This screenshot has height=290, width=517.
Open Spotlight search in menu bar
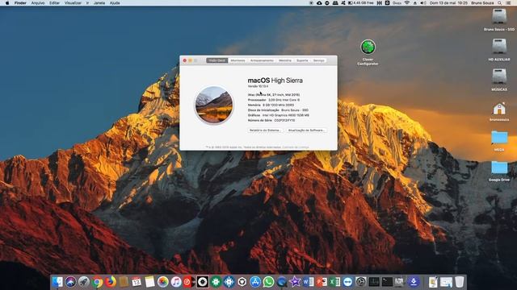500,3
